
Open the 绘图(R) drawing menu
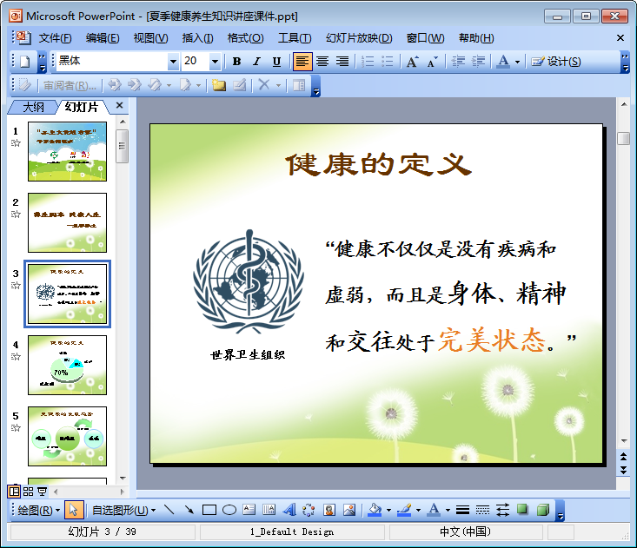[x=38, y=511]
